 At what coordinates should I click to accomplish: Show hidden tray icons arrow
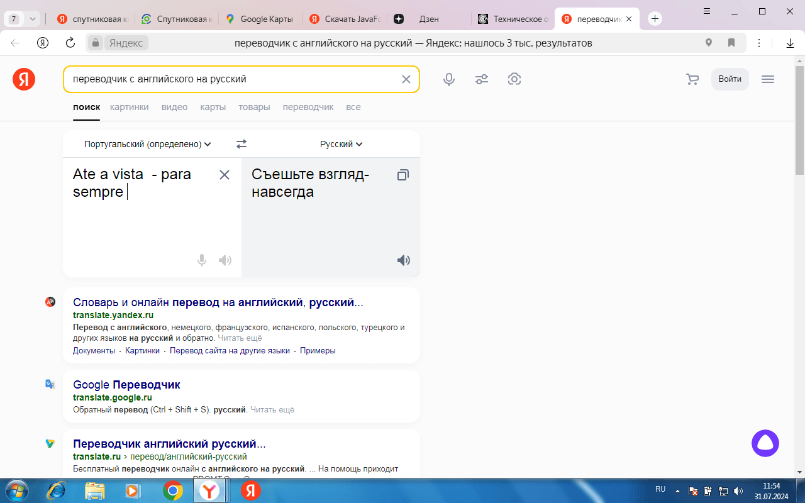pyautogui.click(x=677, y=491)
